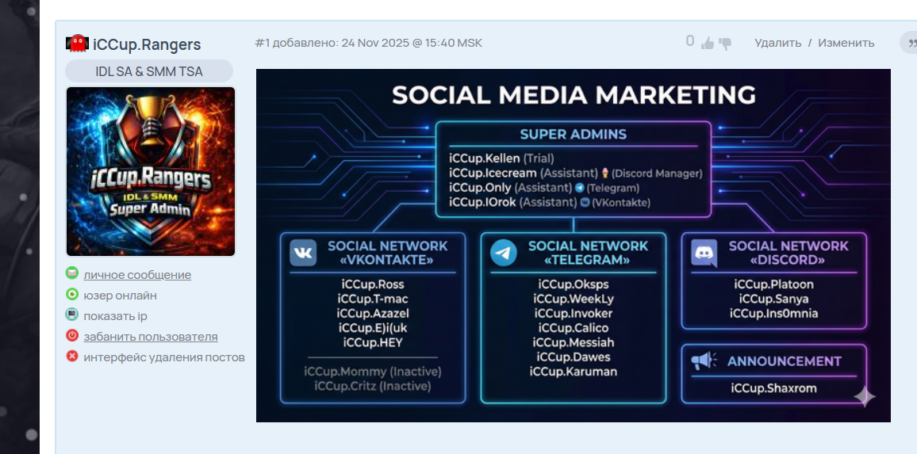Click the SUPER ADMINS heading
917x454 pixels.
[573, 135]
